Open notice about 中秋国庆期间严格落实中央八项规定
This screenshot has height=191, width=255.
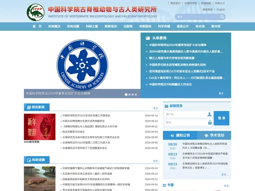[x=205, y=156]
